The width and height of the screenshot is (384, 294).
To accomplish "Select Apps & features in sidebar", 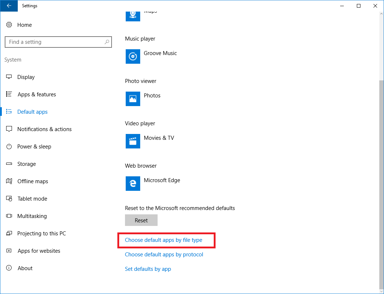I will click(x=37, y=94).
